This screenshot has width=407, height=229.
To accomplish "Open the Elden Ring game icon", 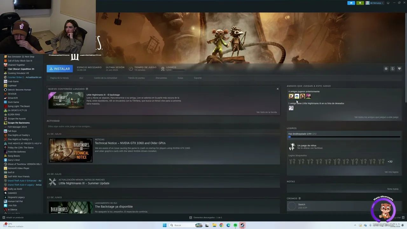I will pos(5,114).
